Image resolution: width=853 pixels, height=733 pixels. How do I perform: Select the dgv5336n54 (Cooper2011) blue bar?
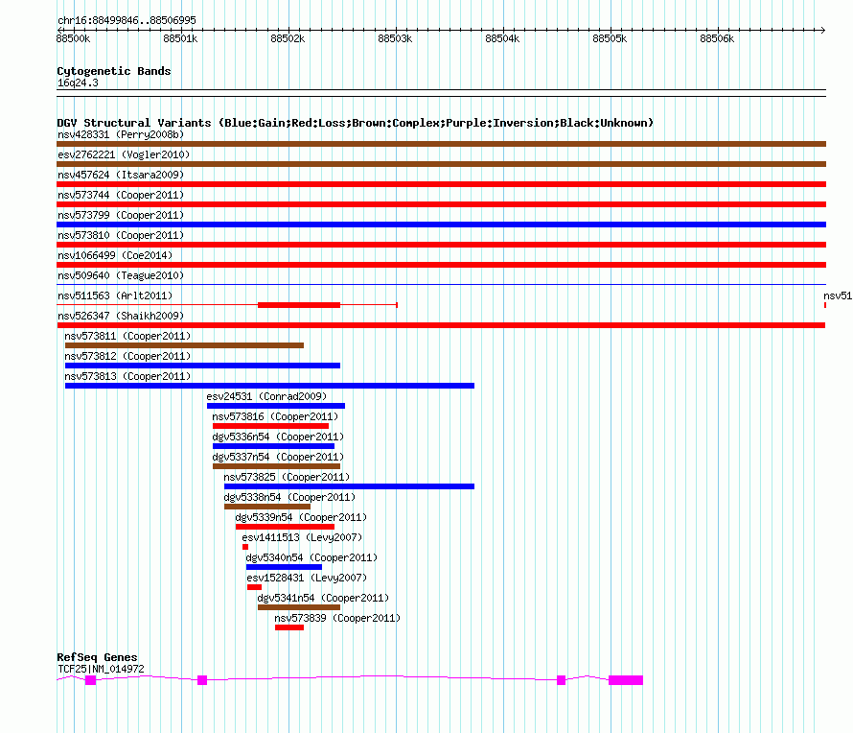point(274,446)
